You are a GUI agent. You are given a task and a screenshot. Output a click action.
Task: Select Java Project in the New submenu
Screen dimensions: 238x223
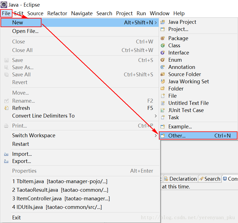pos(198,22)
